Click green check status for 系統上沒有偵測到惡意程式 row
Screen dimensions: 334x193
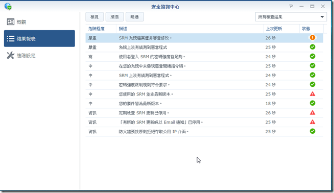[313, 47]
